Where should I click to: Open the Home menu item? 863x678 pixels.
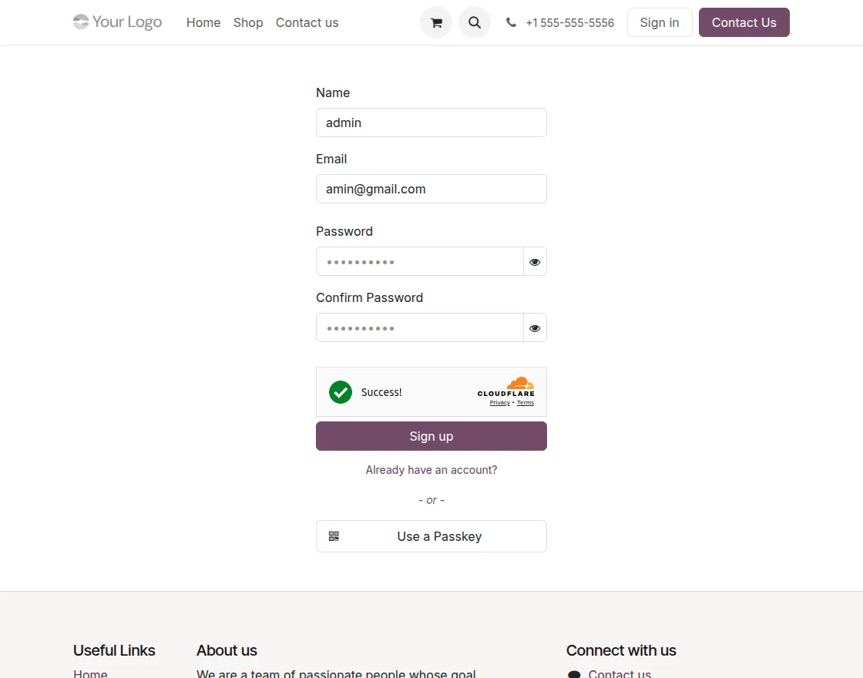[203, 23]
